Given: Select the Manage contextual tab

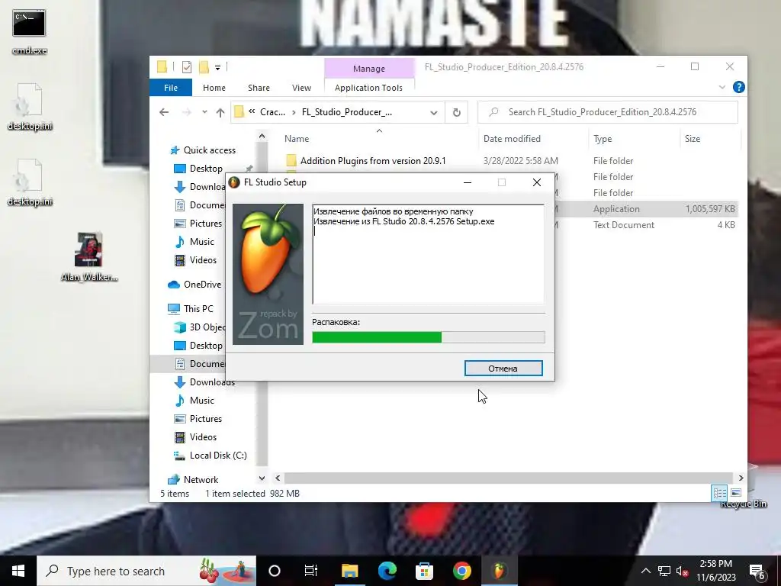Looking at the screenshot, I should 369,69.
